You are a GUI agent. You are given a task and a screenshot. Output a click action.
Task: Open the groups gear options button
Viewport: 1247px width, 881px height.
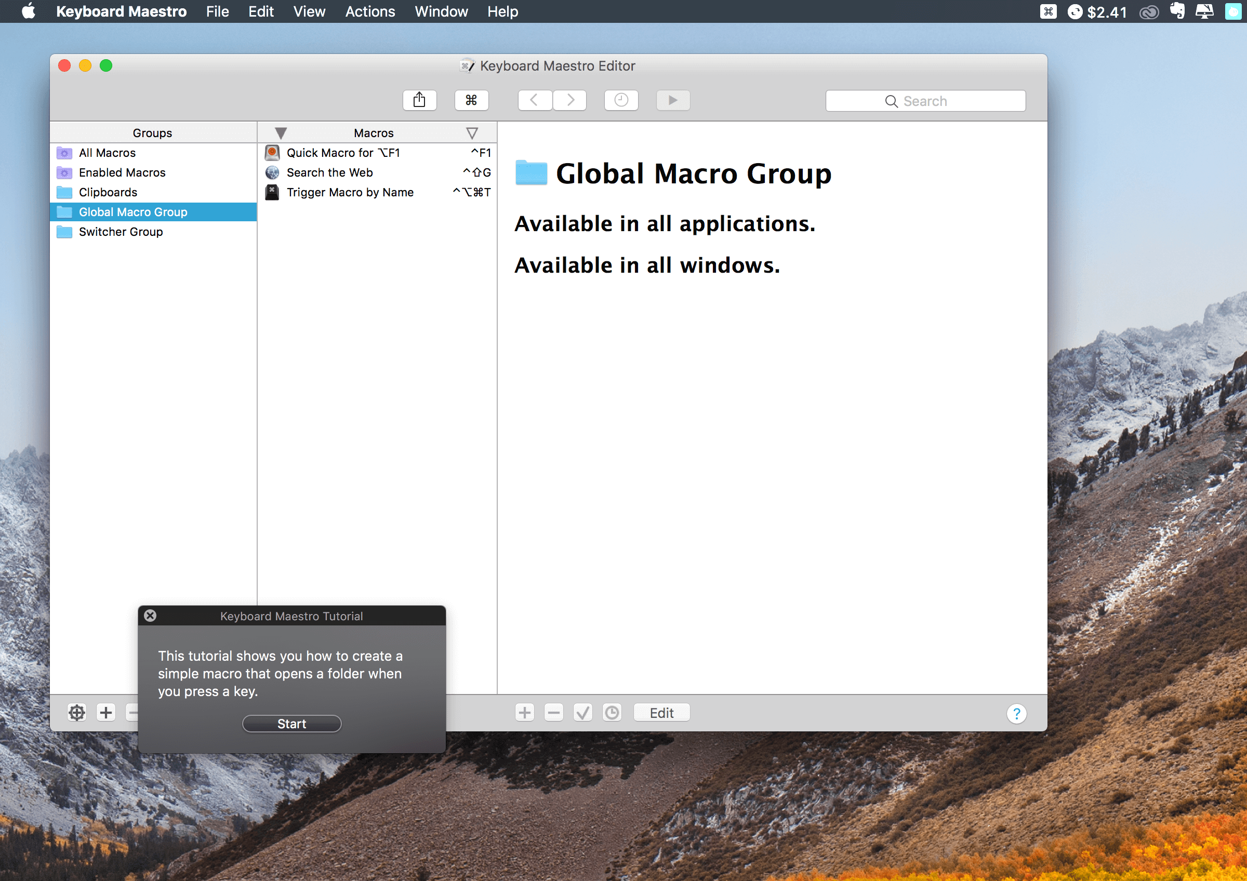(x=77, y=713)
